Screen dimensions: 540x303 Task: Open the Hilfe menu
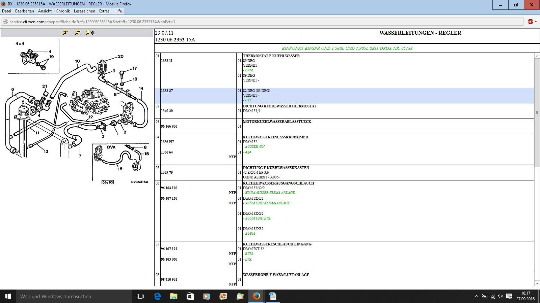pyautogui.click(x=117, y=11)
